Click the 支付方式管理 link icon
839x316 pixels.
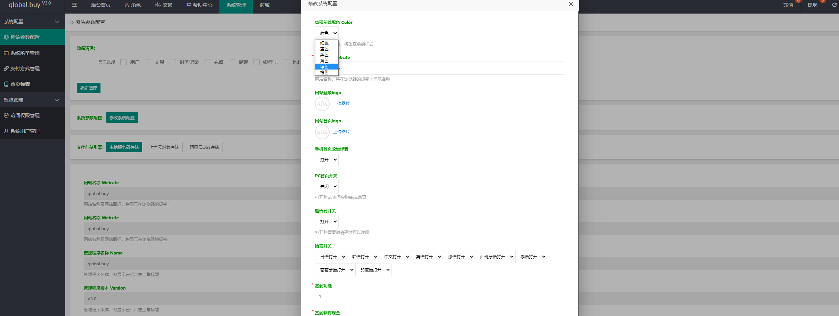point(6,68)
